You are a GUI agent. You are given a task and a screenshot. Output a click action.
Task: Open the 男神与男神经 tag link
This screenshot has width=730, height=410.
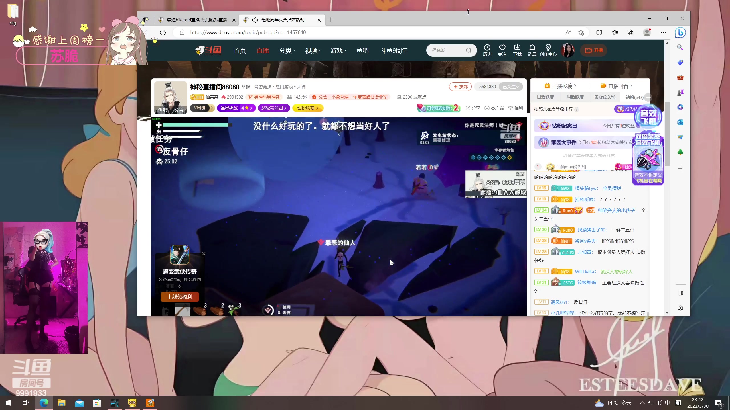coord(264,97)
